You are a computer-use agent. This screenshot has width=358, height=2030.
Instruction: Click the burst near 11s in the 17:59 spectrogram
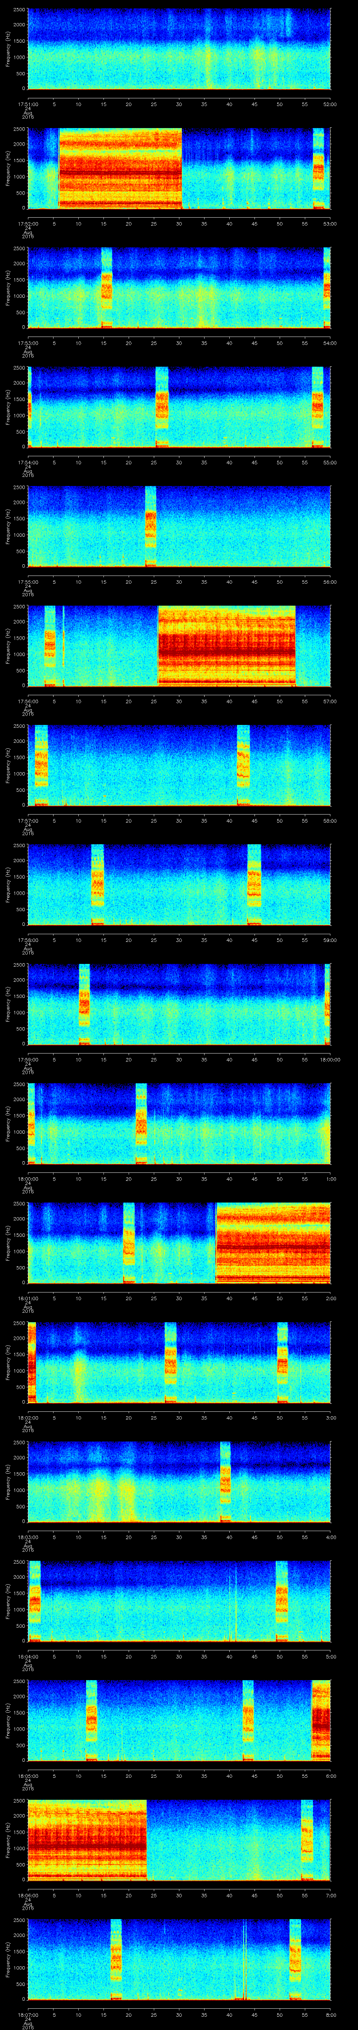pos(84,1004)
